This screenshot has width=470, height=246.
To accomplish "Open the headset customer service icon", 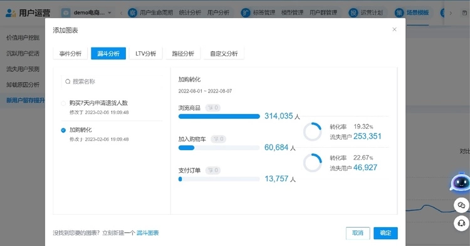I will [461, 223].
